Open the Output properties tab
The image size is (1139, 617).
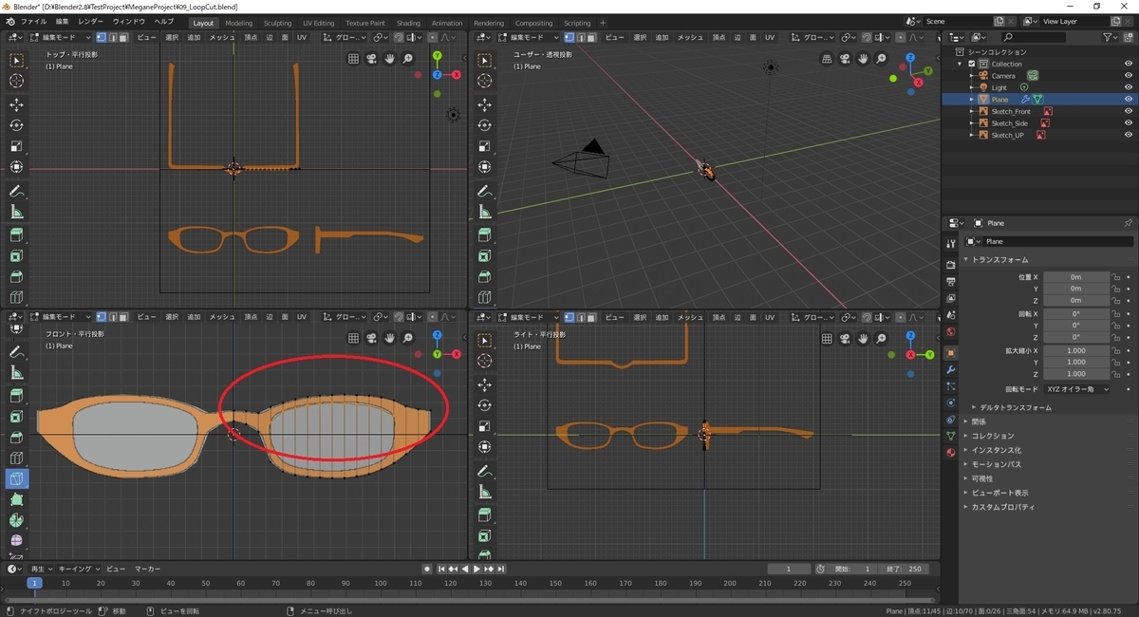click(x=951, y=282)
